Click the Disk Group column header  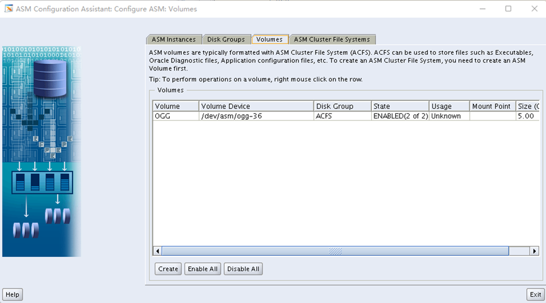tap(343, 106)
